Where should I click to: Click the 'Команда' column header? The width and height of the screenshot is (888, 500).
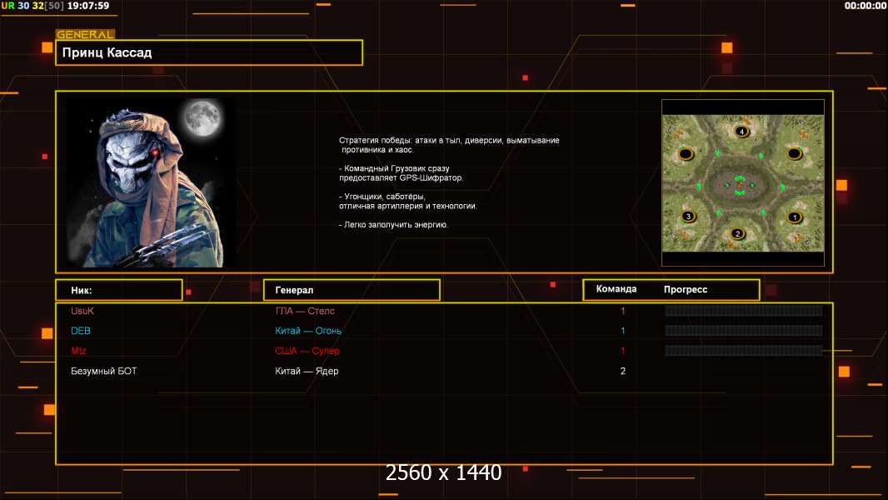pyautogui.click(x=616, y=289)
